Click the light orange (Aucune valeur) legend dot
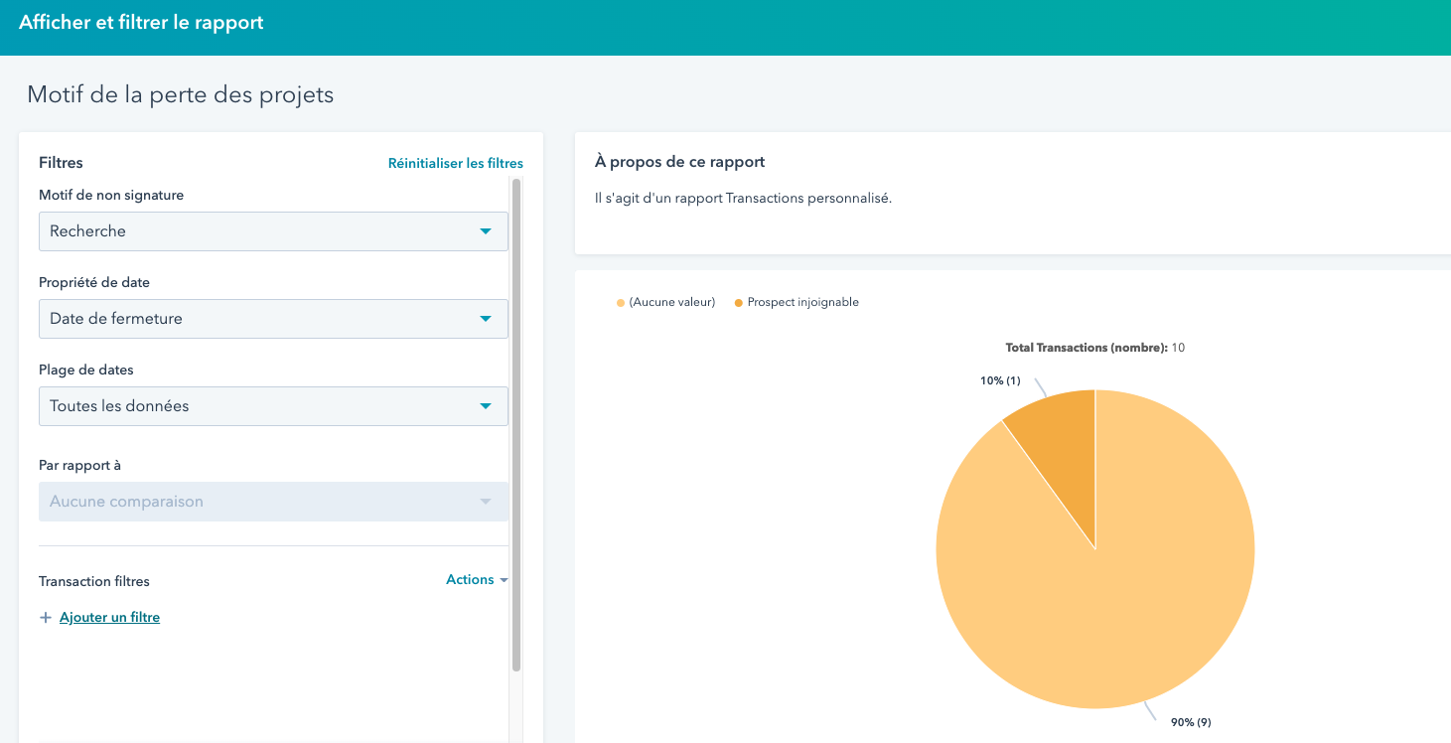The width and height of the screenshot is (1451, 743). (x=621, y=303)
